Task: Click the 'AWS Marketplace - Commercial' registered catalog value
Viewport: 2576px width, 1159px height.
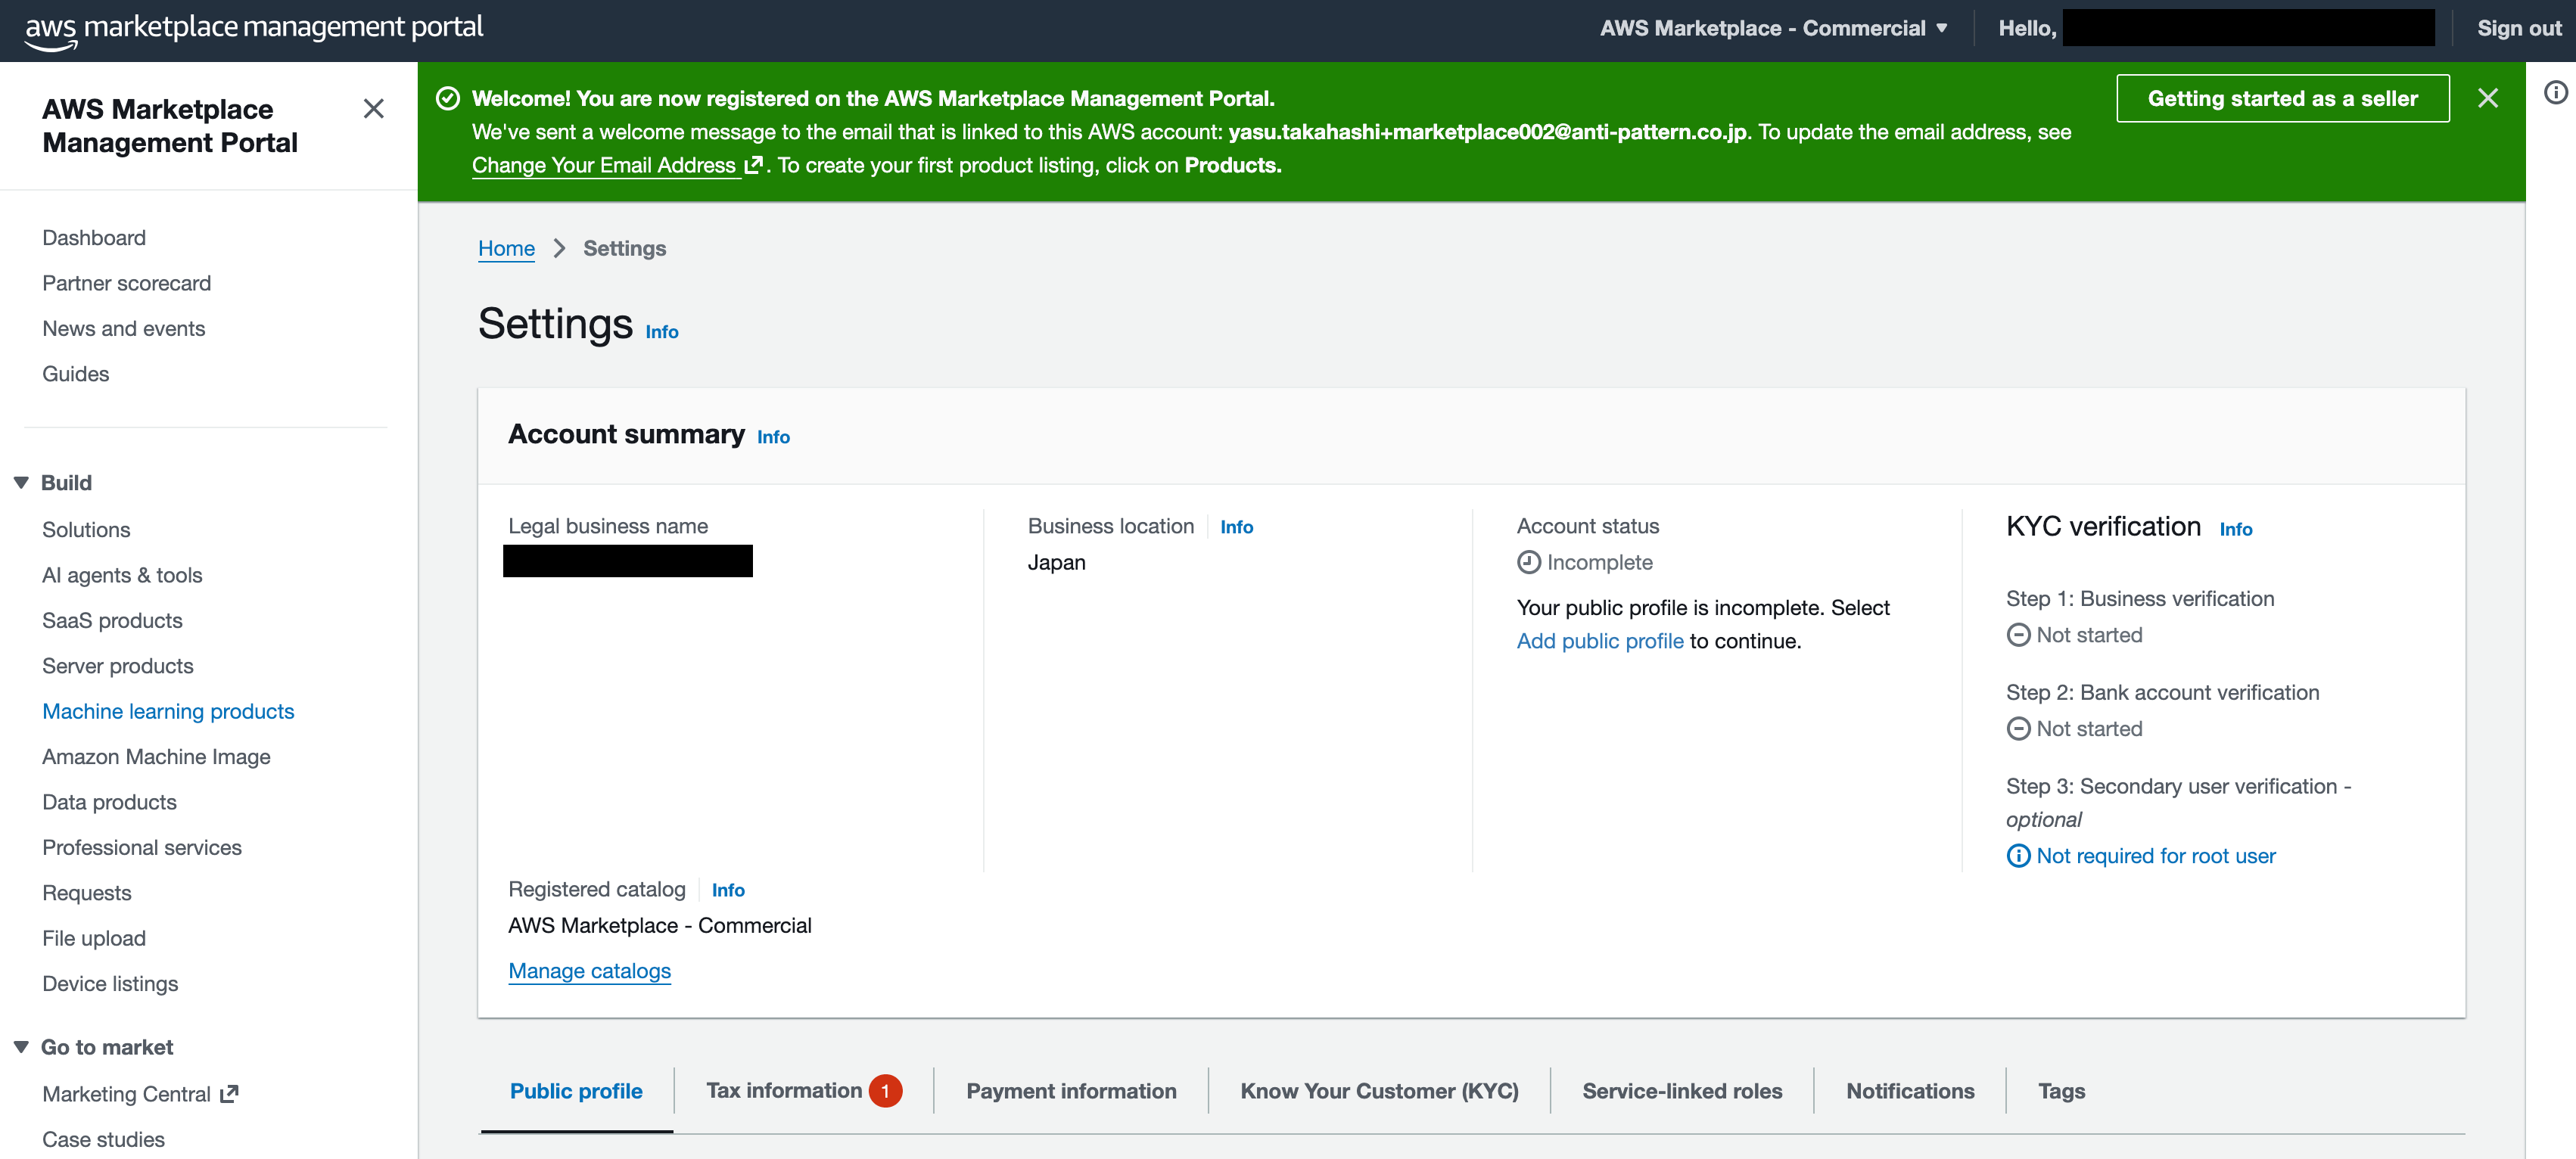Action: [x=660, y=926]
